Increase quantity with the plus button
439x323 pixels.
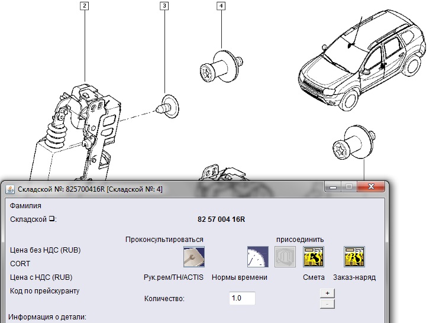coord(327,293)
